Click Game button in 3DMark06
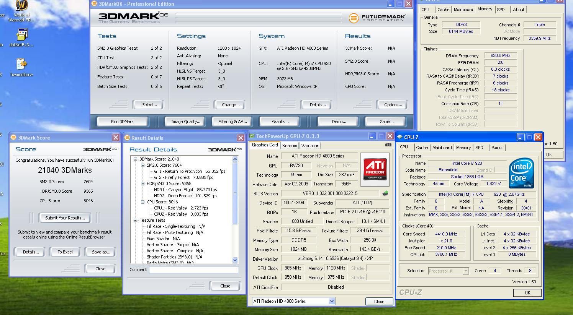Screen dimensions: 573x315 click(386, 122)
